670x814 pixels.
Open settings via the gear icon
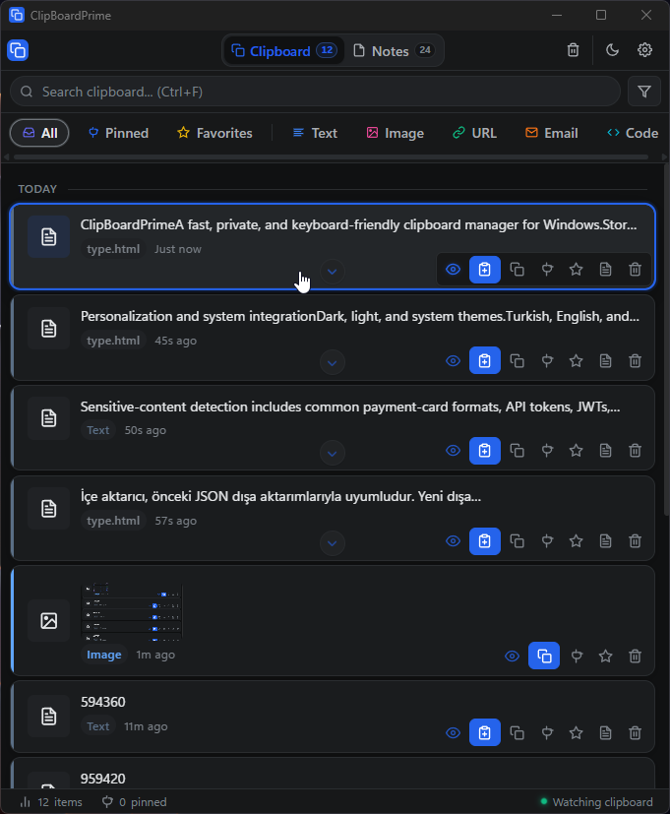click(644, 50)
